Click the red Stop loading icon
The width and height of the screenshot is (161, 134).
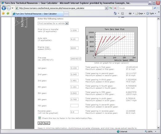pyautogui.click(x=115, y=8)
